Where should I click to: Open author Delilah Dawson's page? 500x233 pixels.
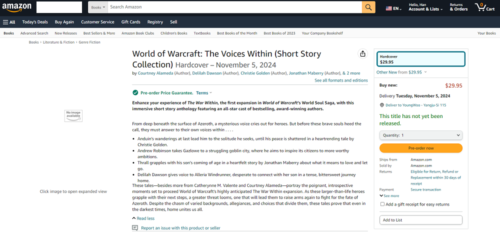(207, 73)
